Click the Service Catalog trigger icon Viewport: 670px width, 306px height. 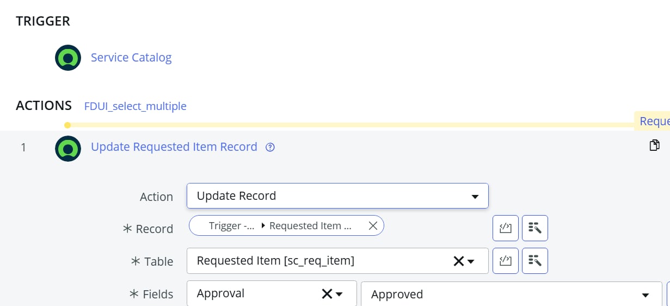(x=68, y=58)
